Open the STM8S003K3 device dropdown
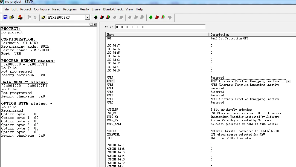The width and height of the screenshot is (296, 167). [x=88, y=18]
